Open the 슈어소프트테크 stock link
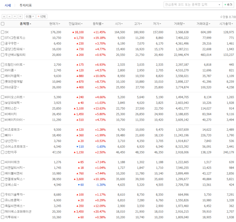236x222 pixels. (15, 147)
